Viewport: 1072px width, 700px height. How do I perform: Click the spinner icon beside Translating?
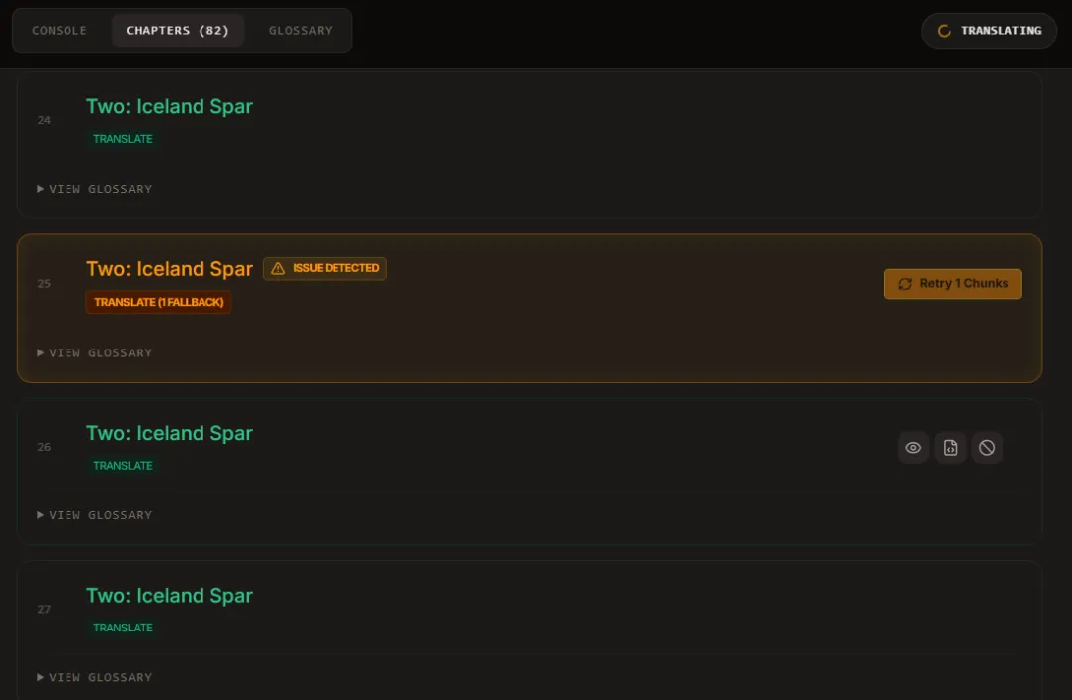click(x=944, y=31)
